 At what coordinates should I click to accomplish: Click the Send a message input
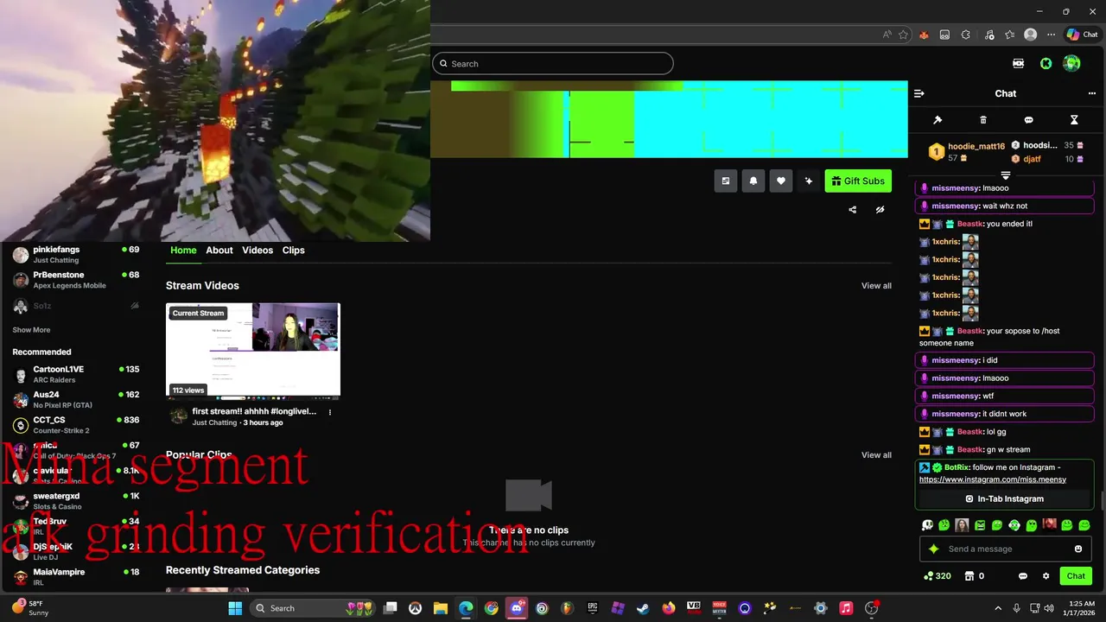coord(1005,549)
